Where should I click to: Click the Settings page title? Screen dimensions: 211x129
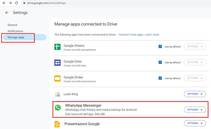(x=20, y=13)
